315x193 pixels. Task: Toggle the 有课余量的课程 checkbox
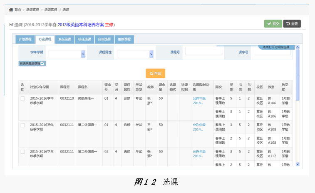coord(42,63)
